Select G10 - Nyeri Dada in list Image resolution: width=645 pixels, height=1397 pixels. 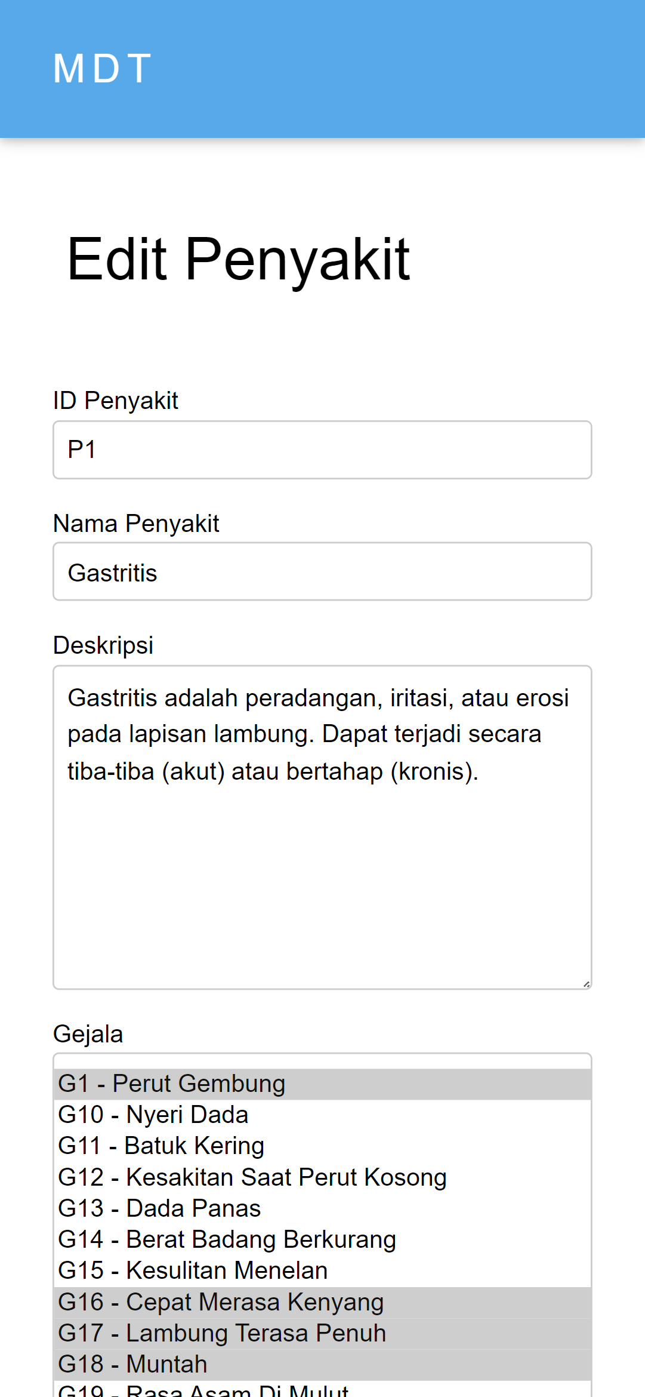click(322, 1115)
